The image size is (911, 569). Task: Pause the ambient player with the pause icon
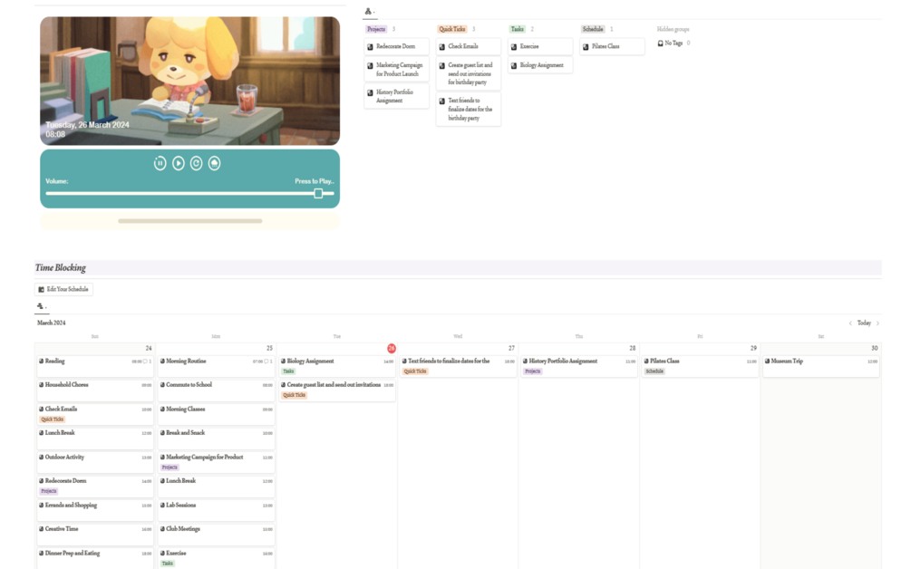[160, 164]
